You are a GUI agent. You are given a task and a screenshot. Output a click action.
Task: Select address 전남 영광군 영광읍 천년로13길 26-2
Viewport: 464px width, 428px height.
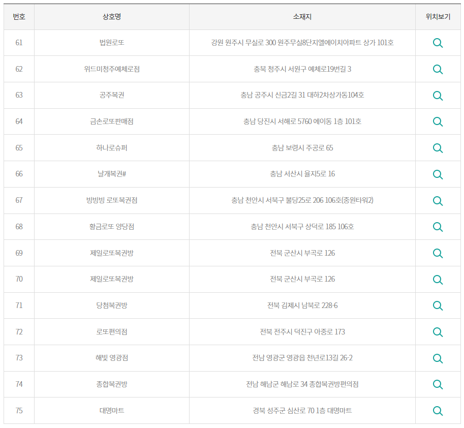tap(302, 357)
